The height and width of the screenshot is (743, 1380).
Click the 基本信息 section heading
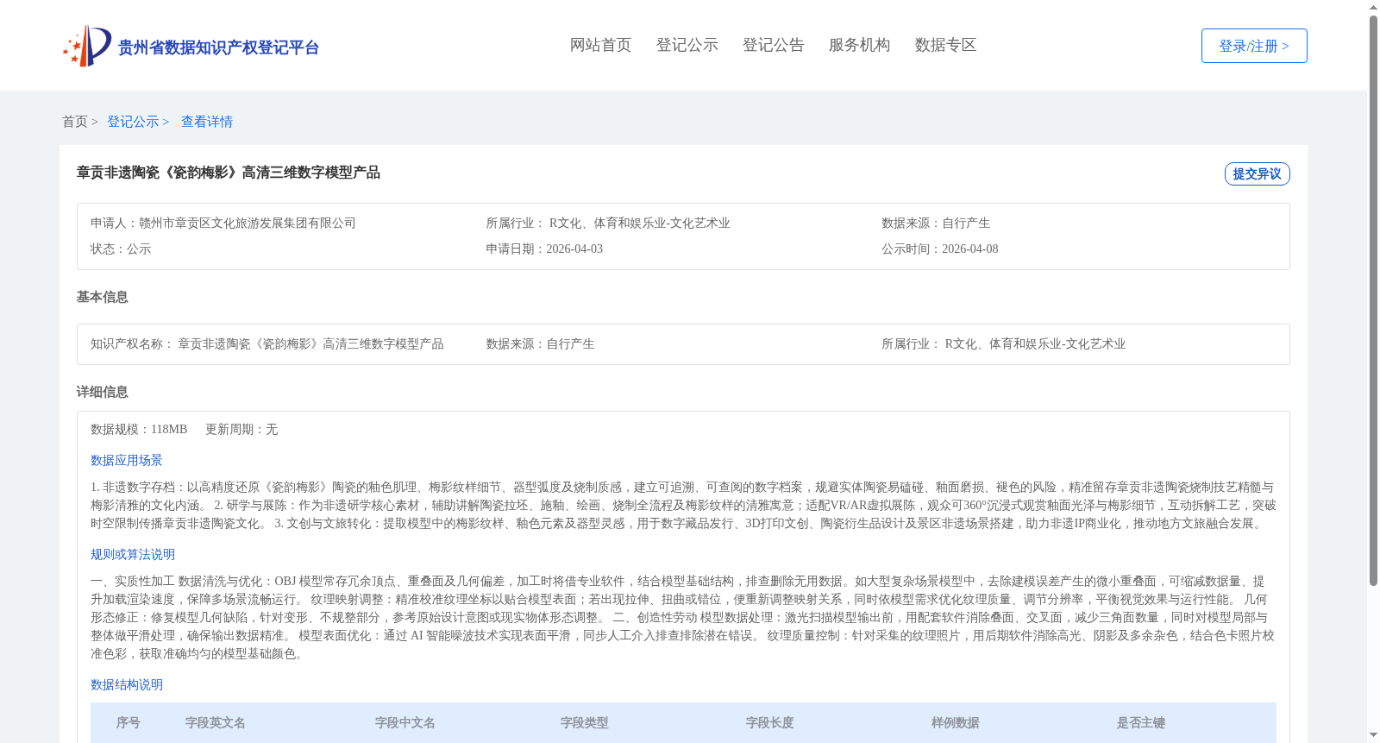click(102, 297)
